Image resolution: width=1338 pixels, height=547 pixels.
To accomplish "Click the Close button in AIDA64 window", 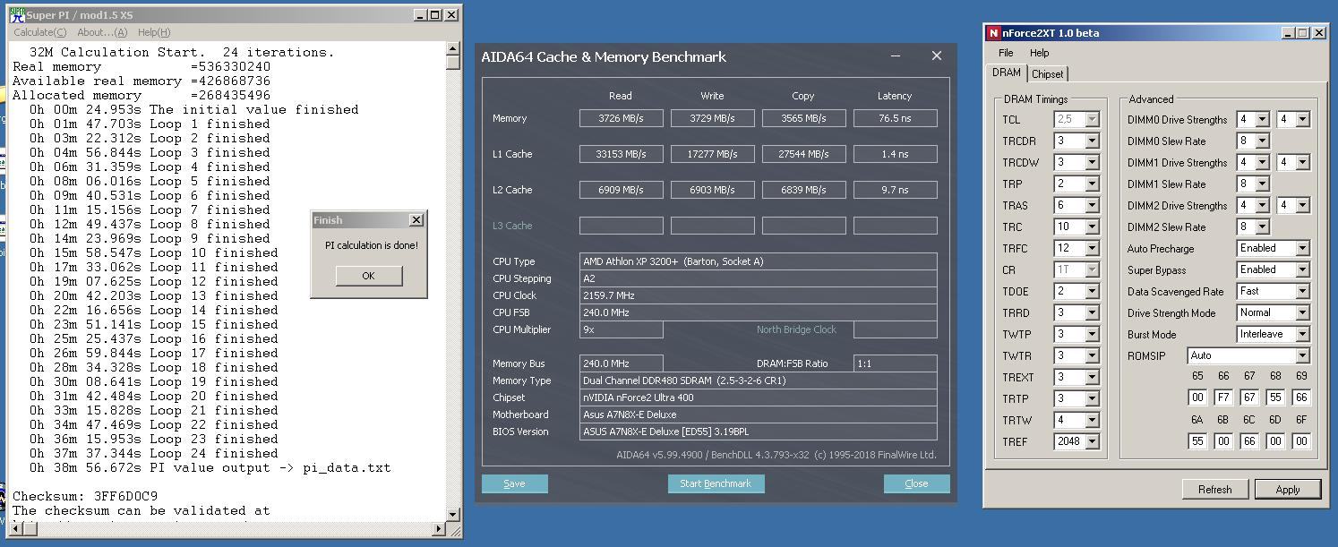I will (916, 483).
